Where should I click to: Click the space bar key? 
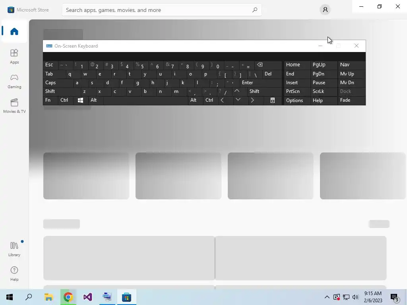point(145,100)
